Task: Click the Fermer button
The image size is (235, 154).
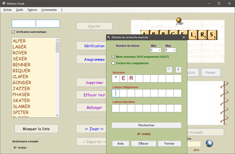Action: (169, 143)
